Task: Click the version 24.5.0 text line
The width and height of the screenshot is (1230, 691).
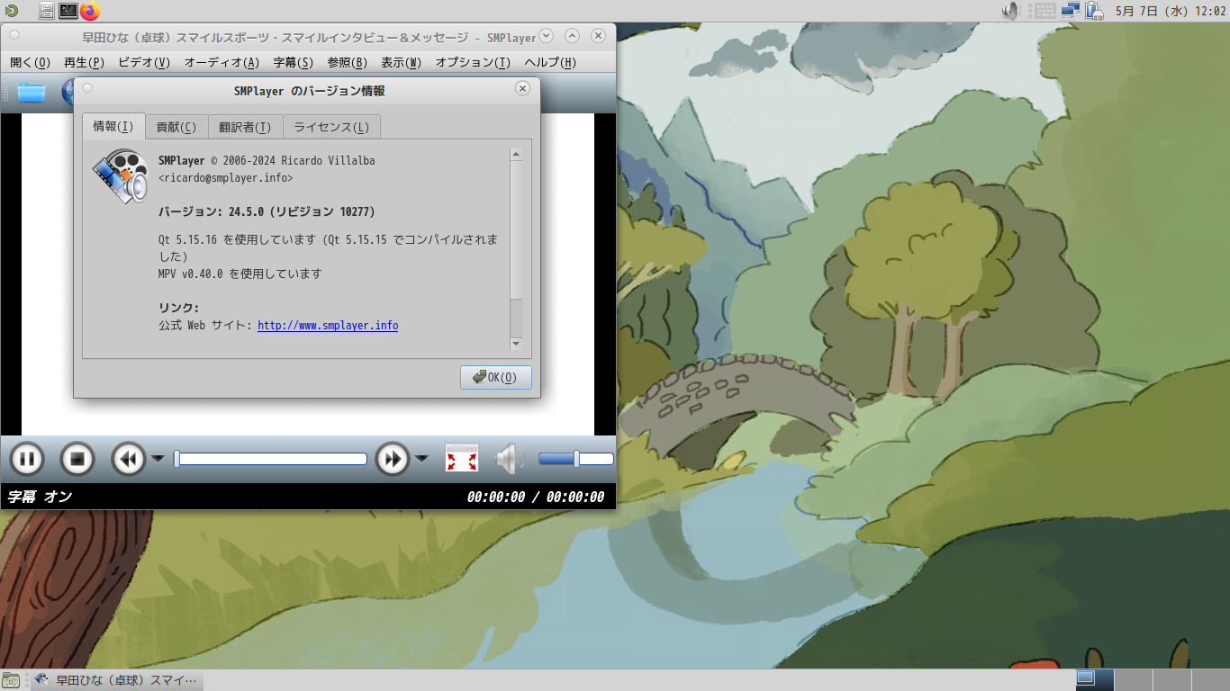Action: click(267, 211)
